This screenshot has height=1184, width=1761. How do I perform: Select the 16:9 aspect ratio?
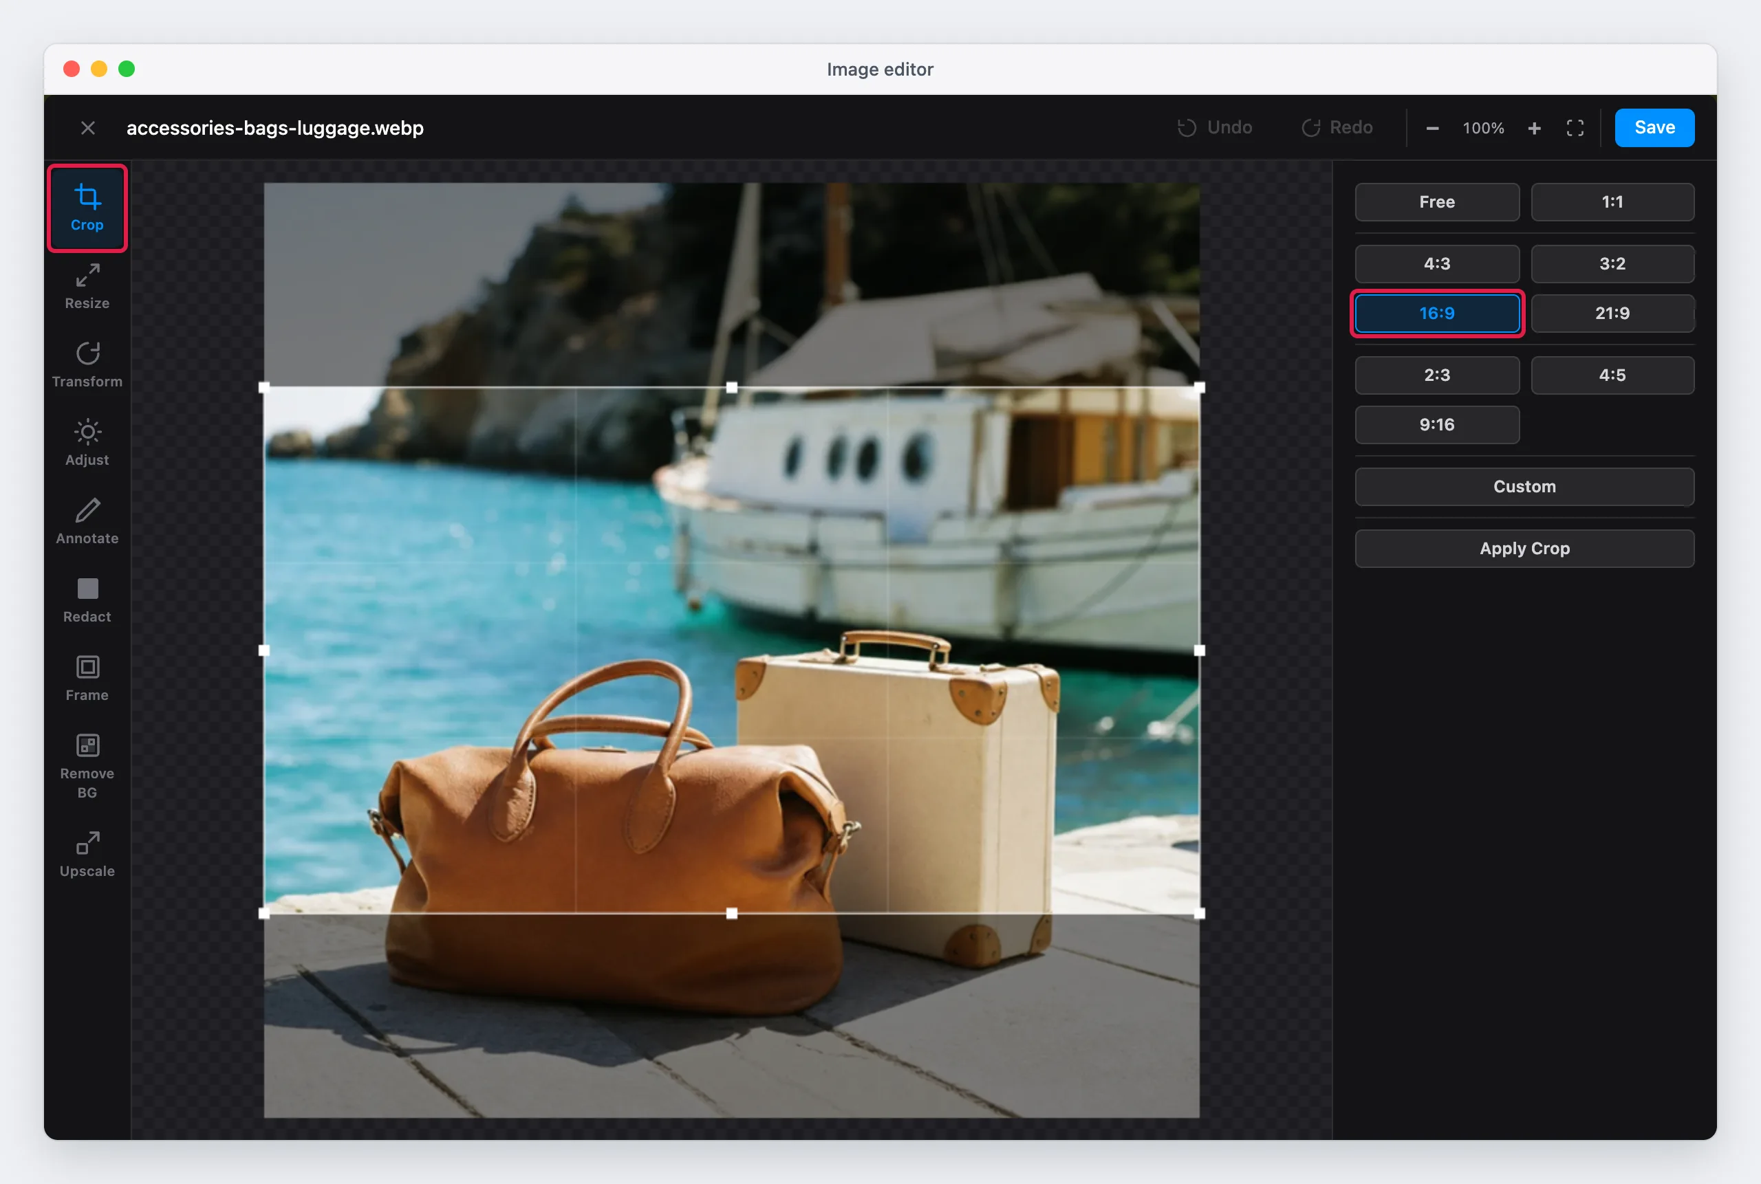click(x=1436, y=314)
